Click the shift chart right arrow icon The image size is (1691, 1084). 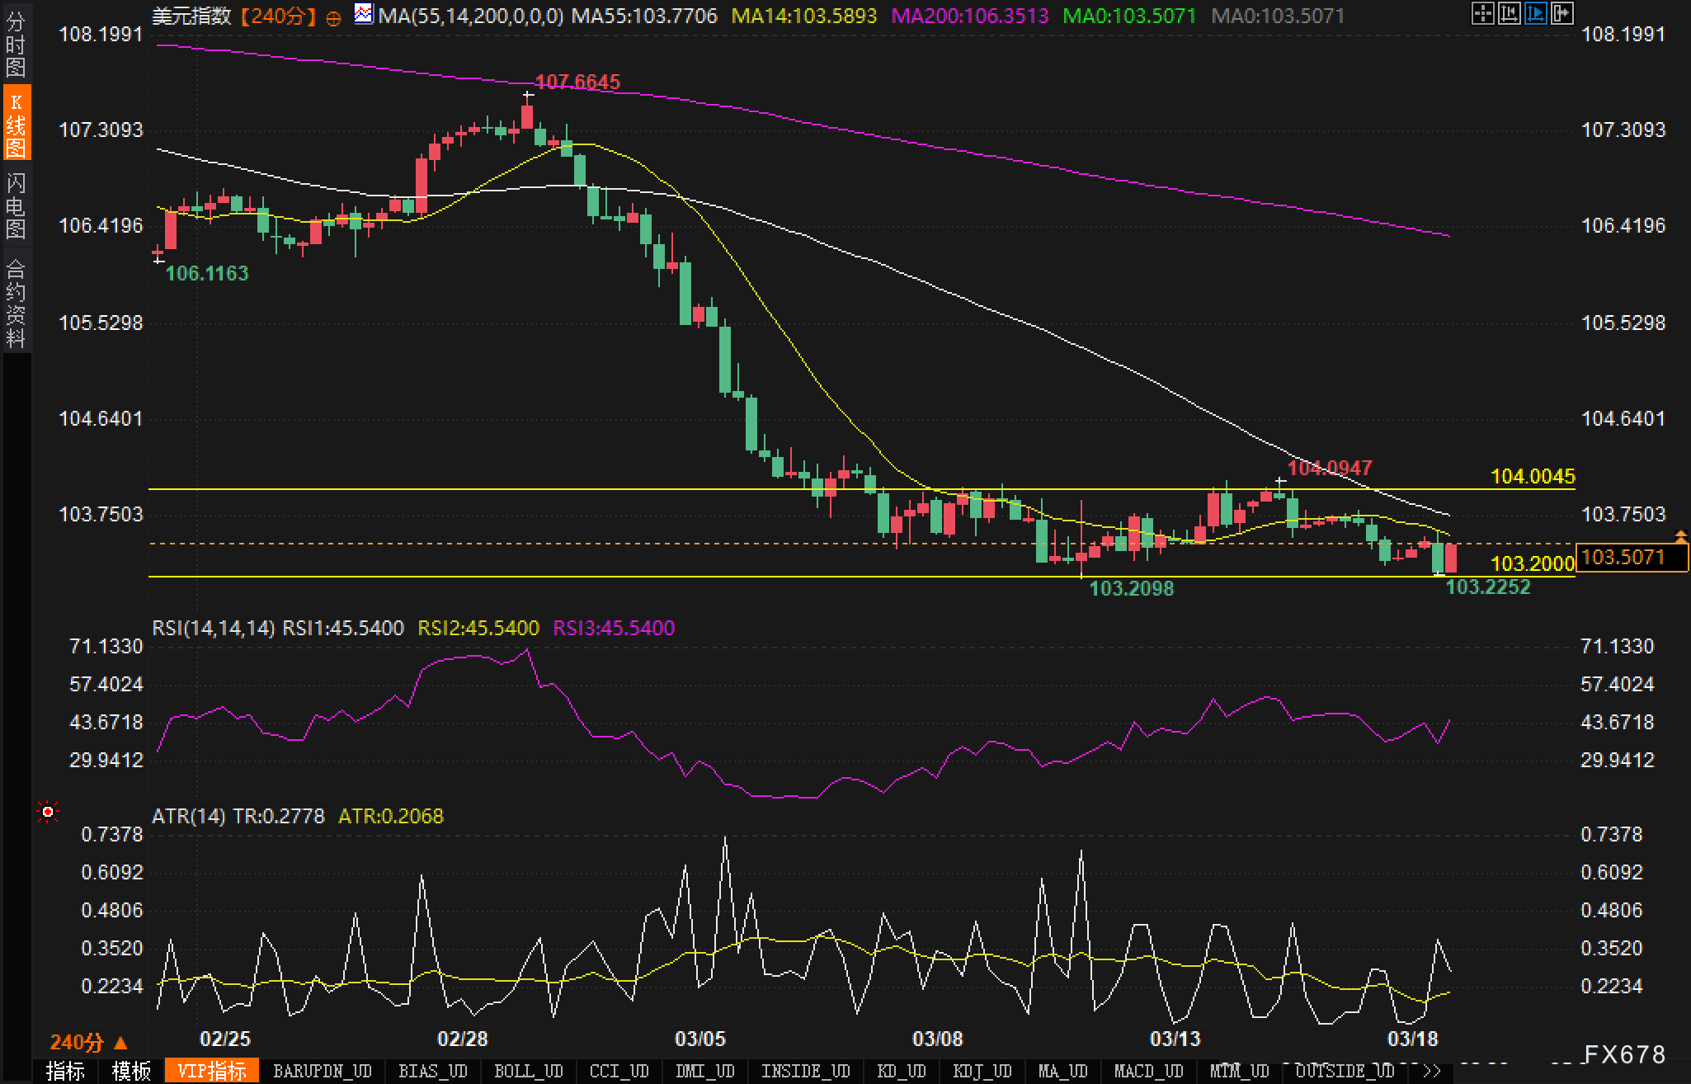coord(1561,13)
